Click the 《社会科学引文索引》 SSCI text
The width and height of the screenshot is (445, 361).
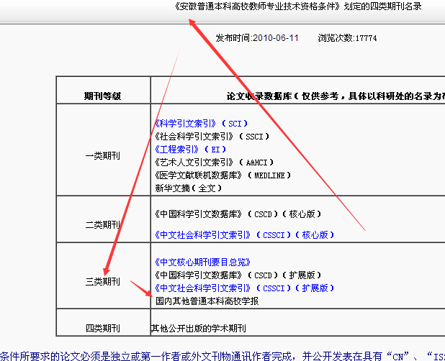pos(212,137)
